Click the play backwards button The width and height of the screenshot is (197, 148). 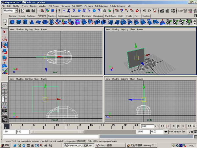point(173,126)
